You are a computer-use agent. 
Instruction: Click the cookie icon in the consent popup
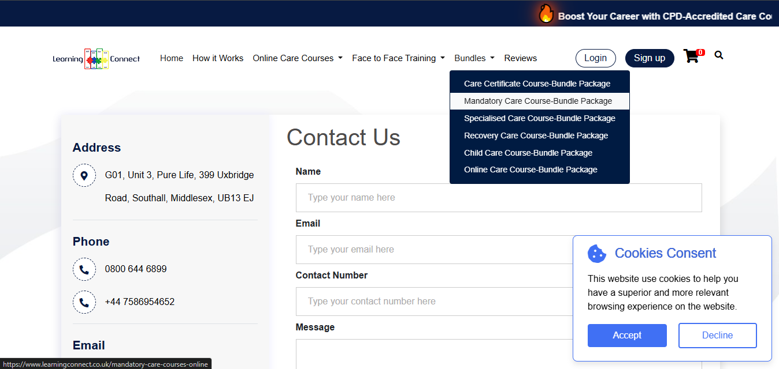(596, 254)
